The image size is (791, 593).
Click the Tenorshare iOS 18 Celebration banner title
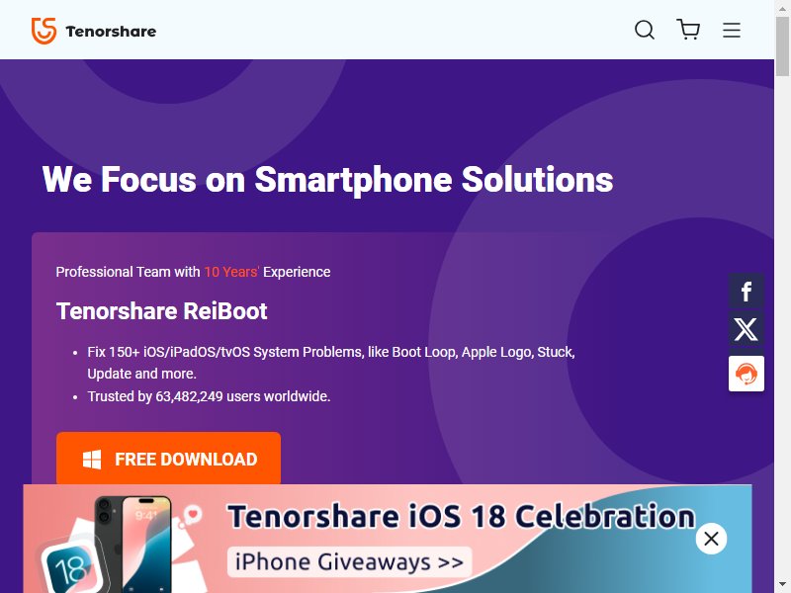(461, 516)
